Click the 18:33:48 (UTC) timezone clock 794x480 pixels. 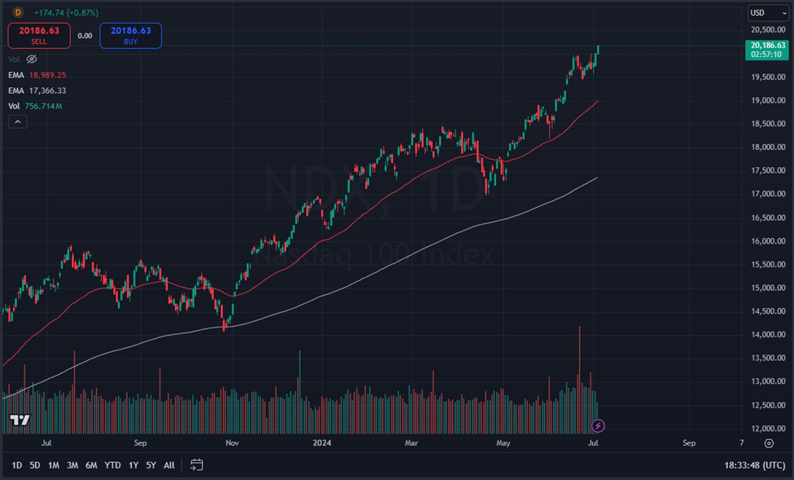[x=754, y=465]
